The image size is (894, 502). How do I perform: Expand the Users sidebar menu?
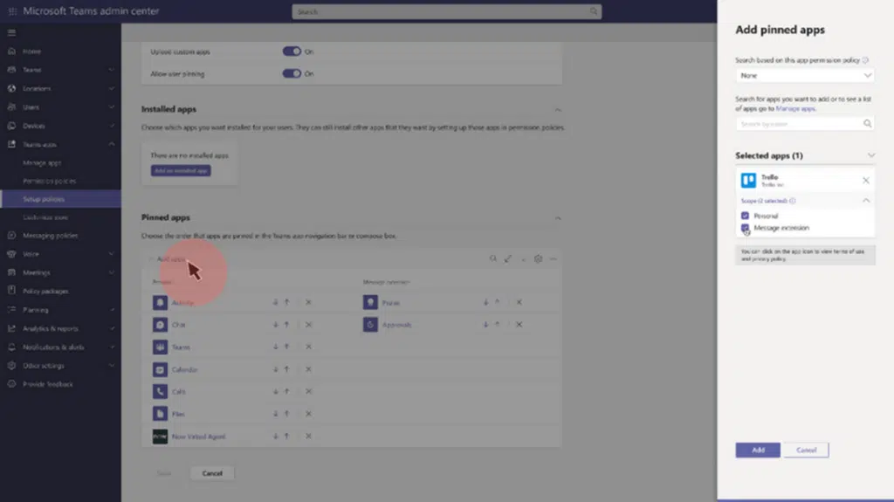[x=111, y=107]
